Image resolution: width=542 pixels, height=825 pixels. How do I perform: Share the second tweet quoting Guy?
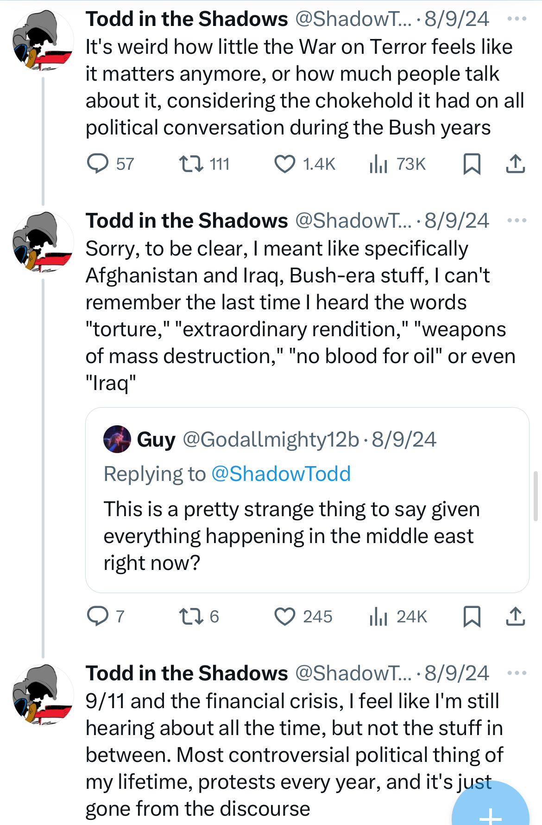click(515, 617)
